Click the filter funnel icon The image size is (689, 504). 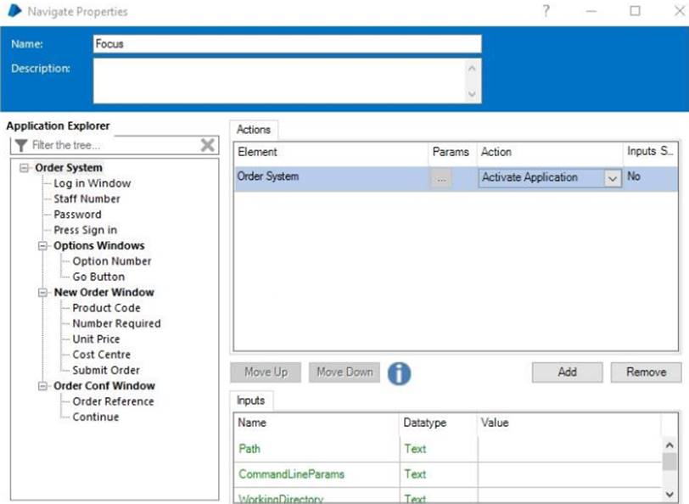[21, 145]
